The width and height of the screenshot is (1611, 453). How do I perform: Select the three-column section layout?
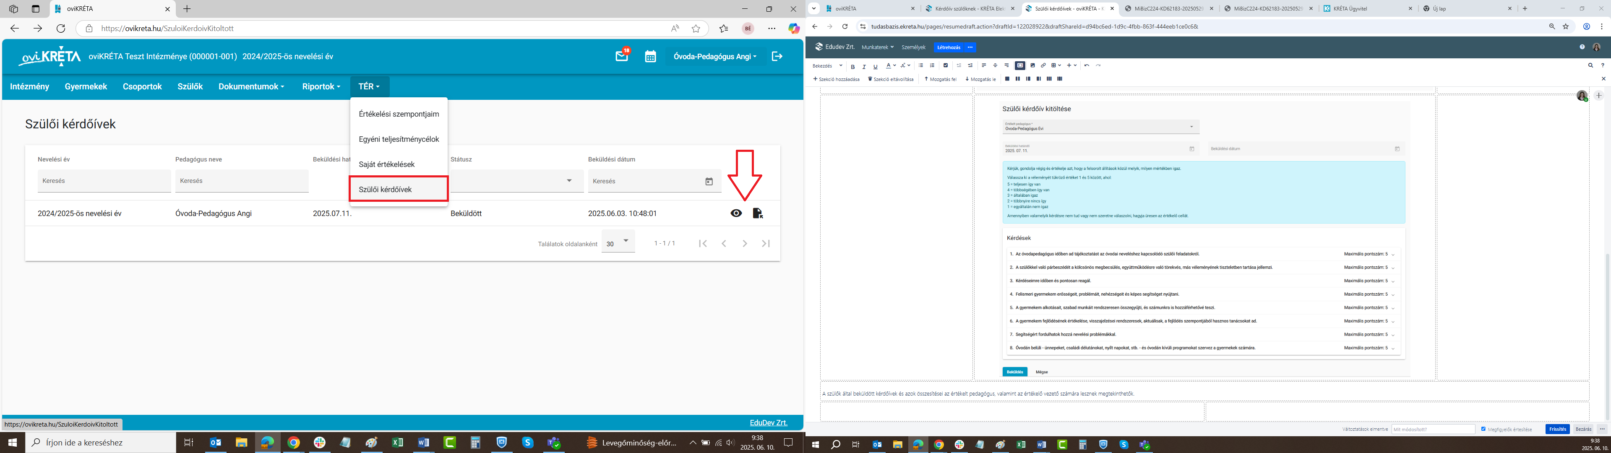click(1049, 79)
